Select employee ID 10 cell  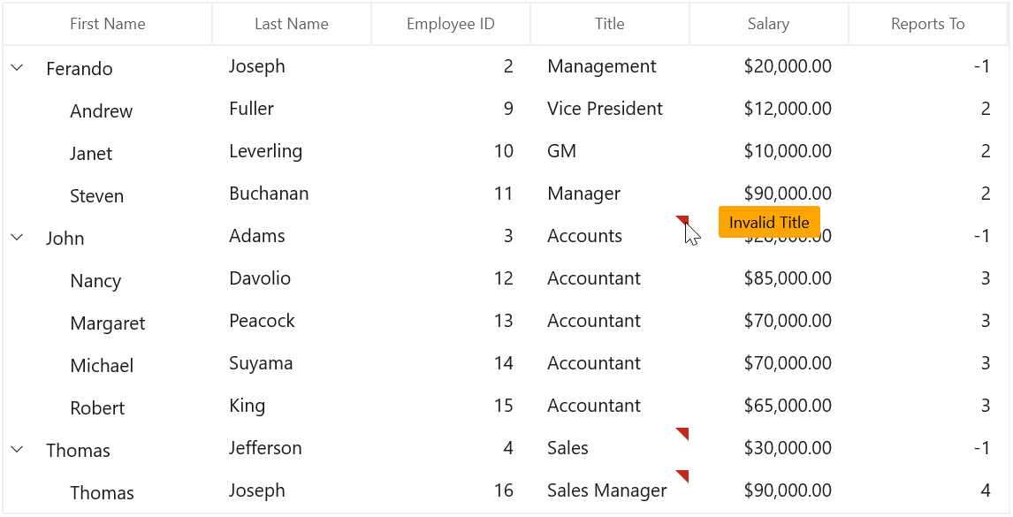coord(450,152)
